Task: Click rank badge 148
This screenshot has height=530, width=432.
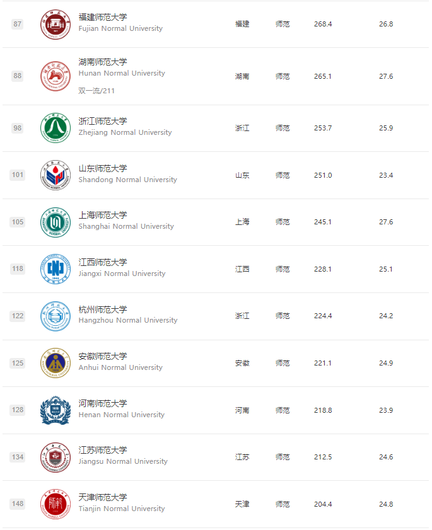Action: coord(17,504)
